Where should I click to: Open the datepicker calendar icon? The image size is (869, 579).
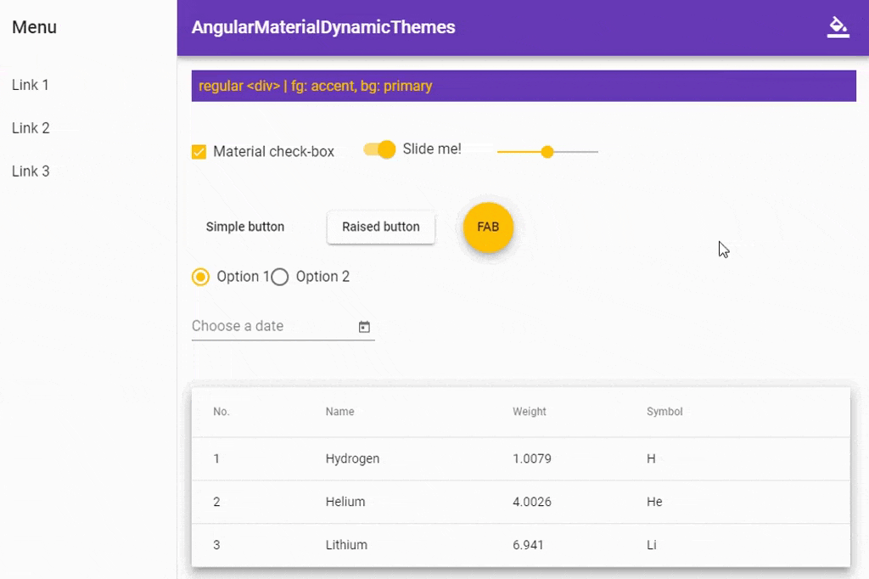(x=364, y=327)
